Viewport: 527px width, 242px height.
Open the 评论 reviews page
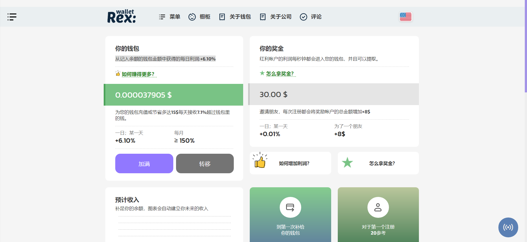[x=311, y=17]
